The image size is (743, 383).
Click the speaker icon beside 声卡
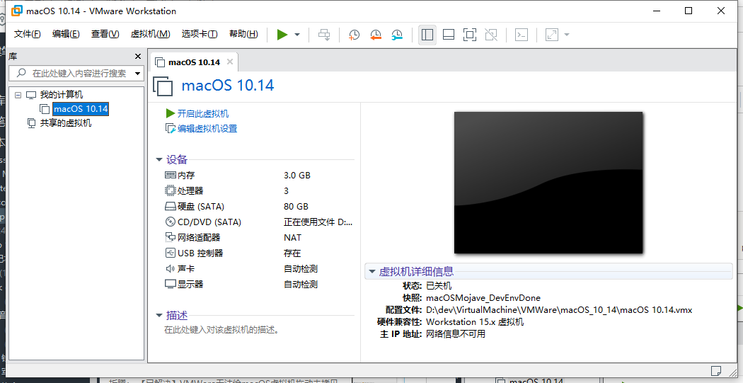(x=170, y=269)
